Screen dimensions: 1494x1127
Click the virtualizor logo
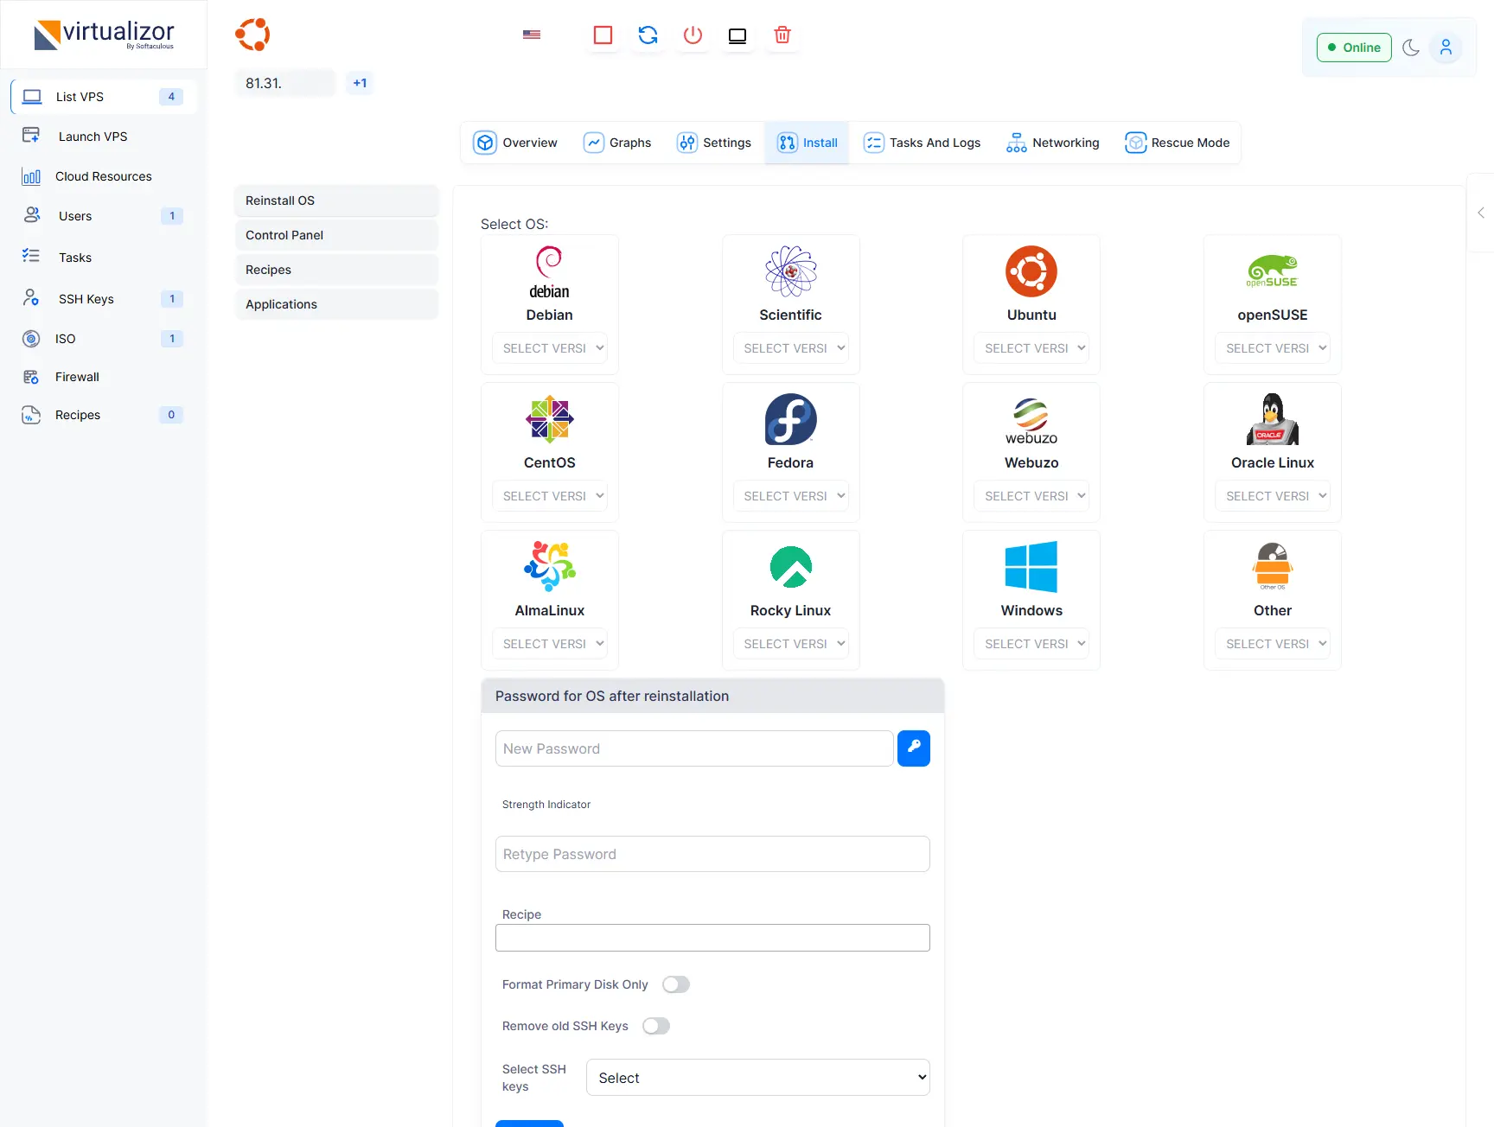[x=104, y=35]
